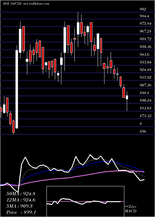Click the 967.28 price axis label
Viewport: 155px width, 217px height.
(x=145, y=31)
